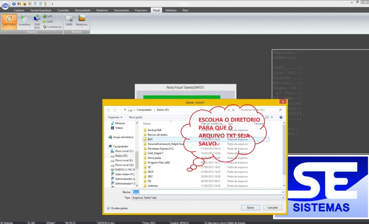Launch DAPI (EFD) from the ribbon
Viewport: 369px width, 224px height.
[x=37, y=22]
